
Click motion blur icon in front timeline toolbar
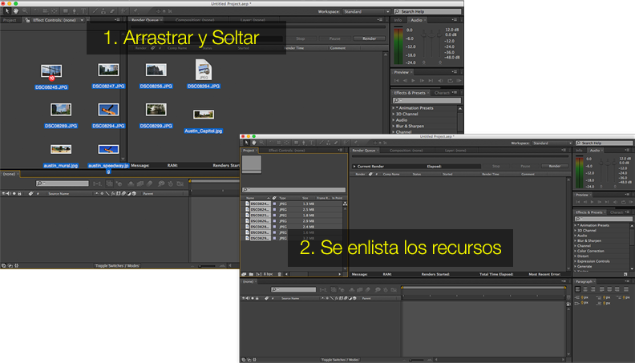pos(368,289)
